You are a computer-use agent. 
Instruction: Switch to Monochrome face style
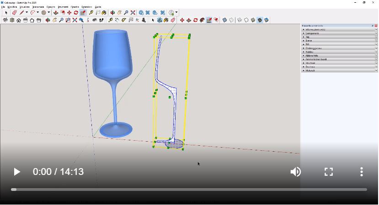pyautogui.click(x=267, y=20)
